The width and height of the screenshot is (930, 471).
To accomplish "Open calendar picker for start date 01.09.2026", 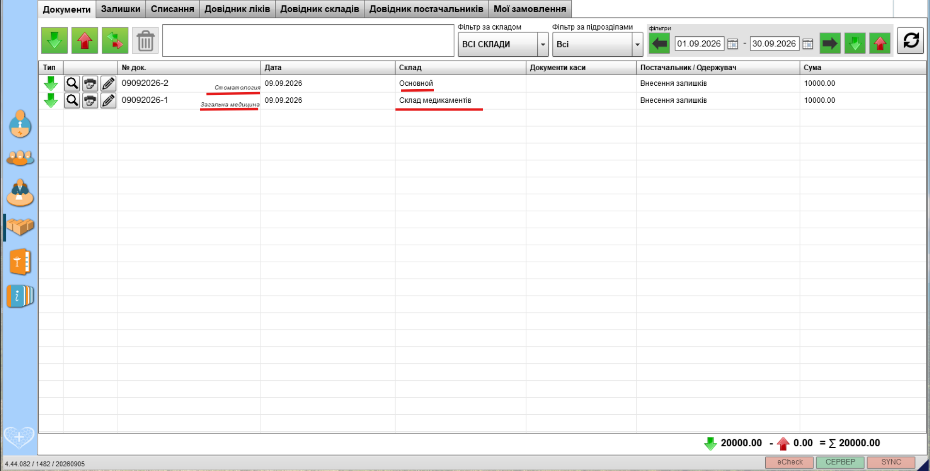I will [x=733, y=44].
